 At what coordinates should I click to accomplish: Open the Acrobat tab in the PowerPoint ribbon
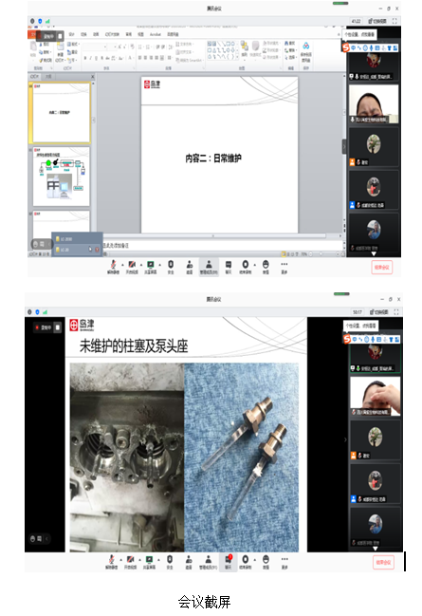(x=156, y=34)
